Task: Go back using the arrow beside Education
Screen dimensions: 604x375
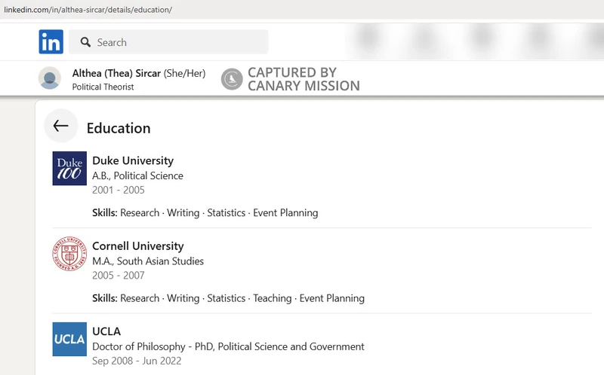Action: click(61, 126)
